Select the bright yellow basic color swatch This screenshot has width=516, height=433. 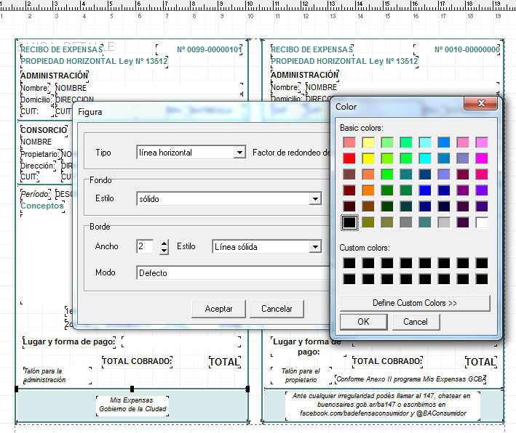click(368, 158)
